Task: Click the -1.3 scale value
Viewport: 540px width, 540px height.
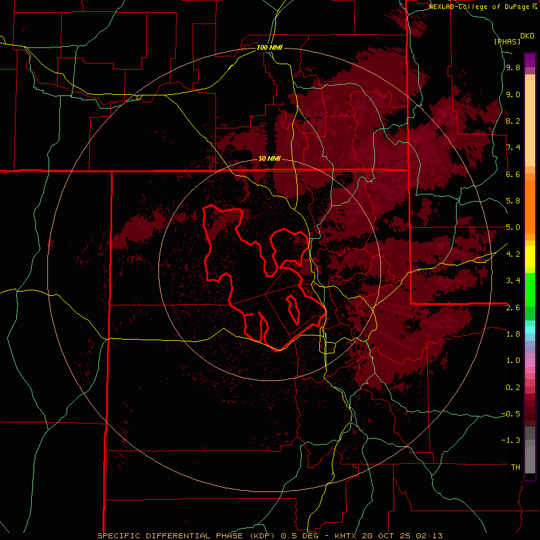Action: (x=511, y=440)
